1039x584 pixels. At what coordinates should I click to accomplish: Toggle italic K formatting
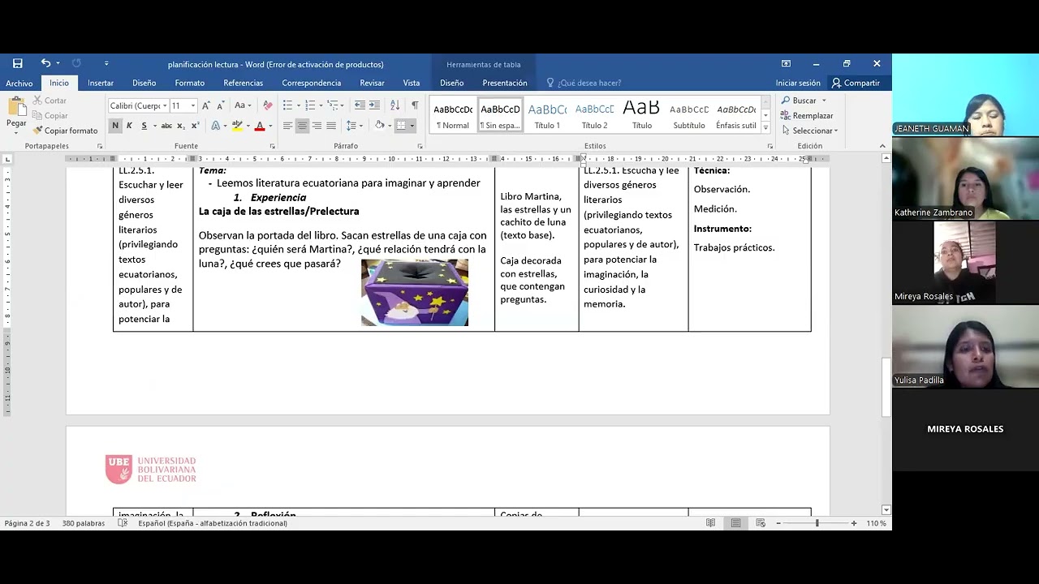[129, 126]
